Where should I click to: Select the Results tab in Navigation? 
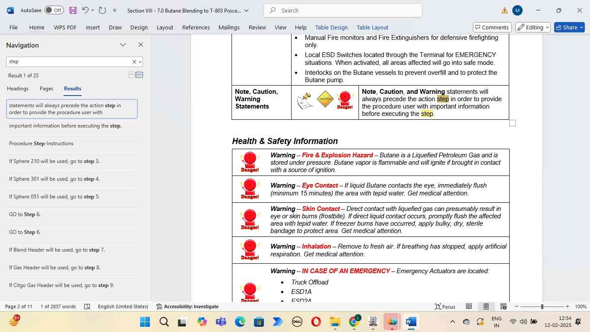pyautogui.click(x=73, y=89)
